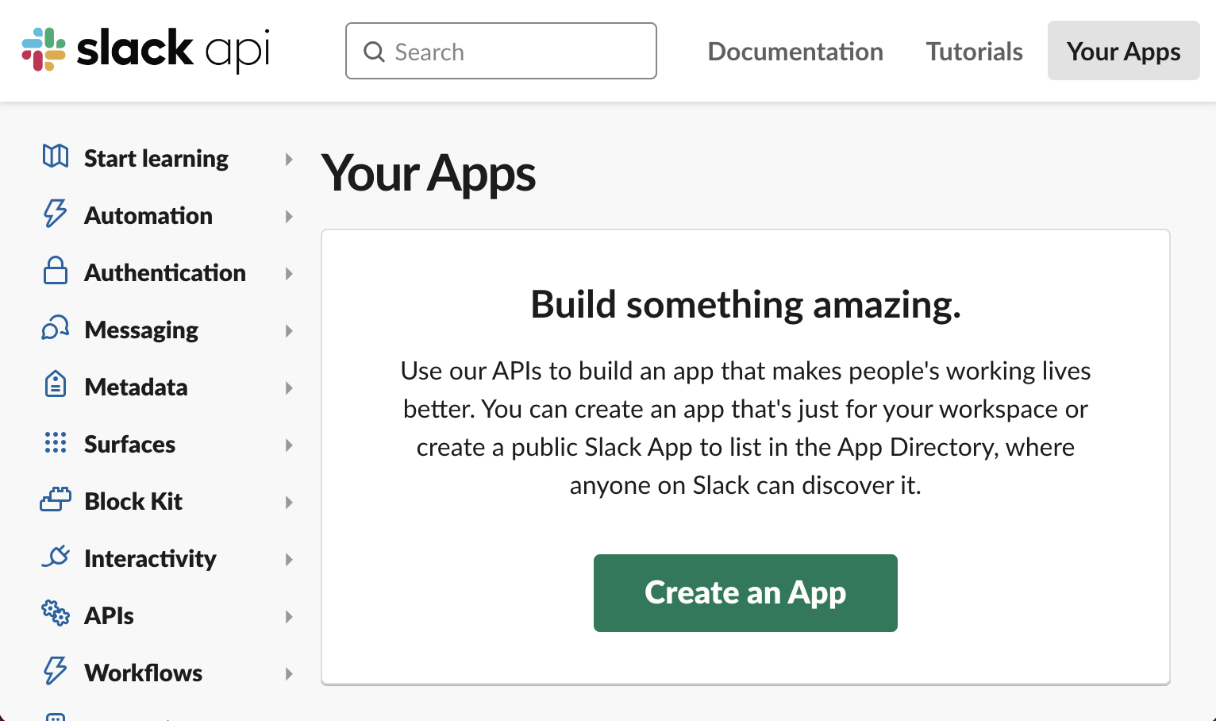Screen dimensions: 1216x721
Task: Open the Documentation nav link
Action: (x=795, y=52)
